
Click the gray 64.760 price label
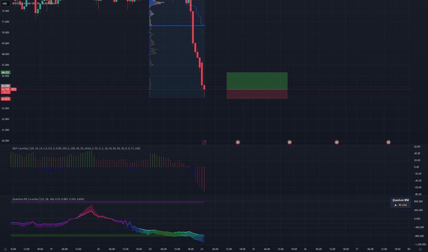click(6, 86)
